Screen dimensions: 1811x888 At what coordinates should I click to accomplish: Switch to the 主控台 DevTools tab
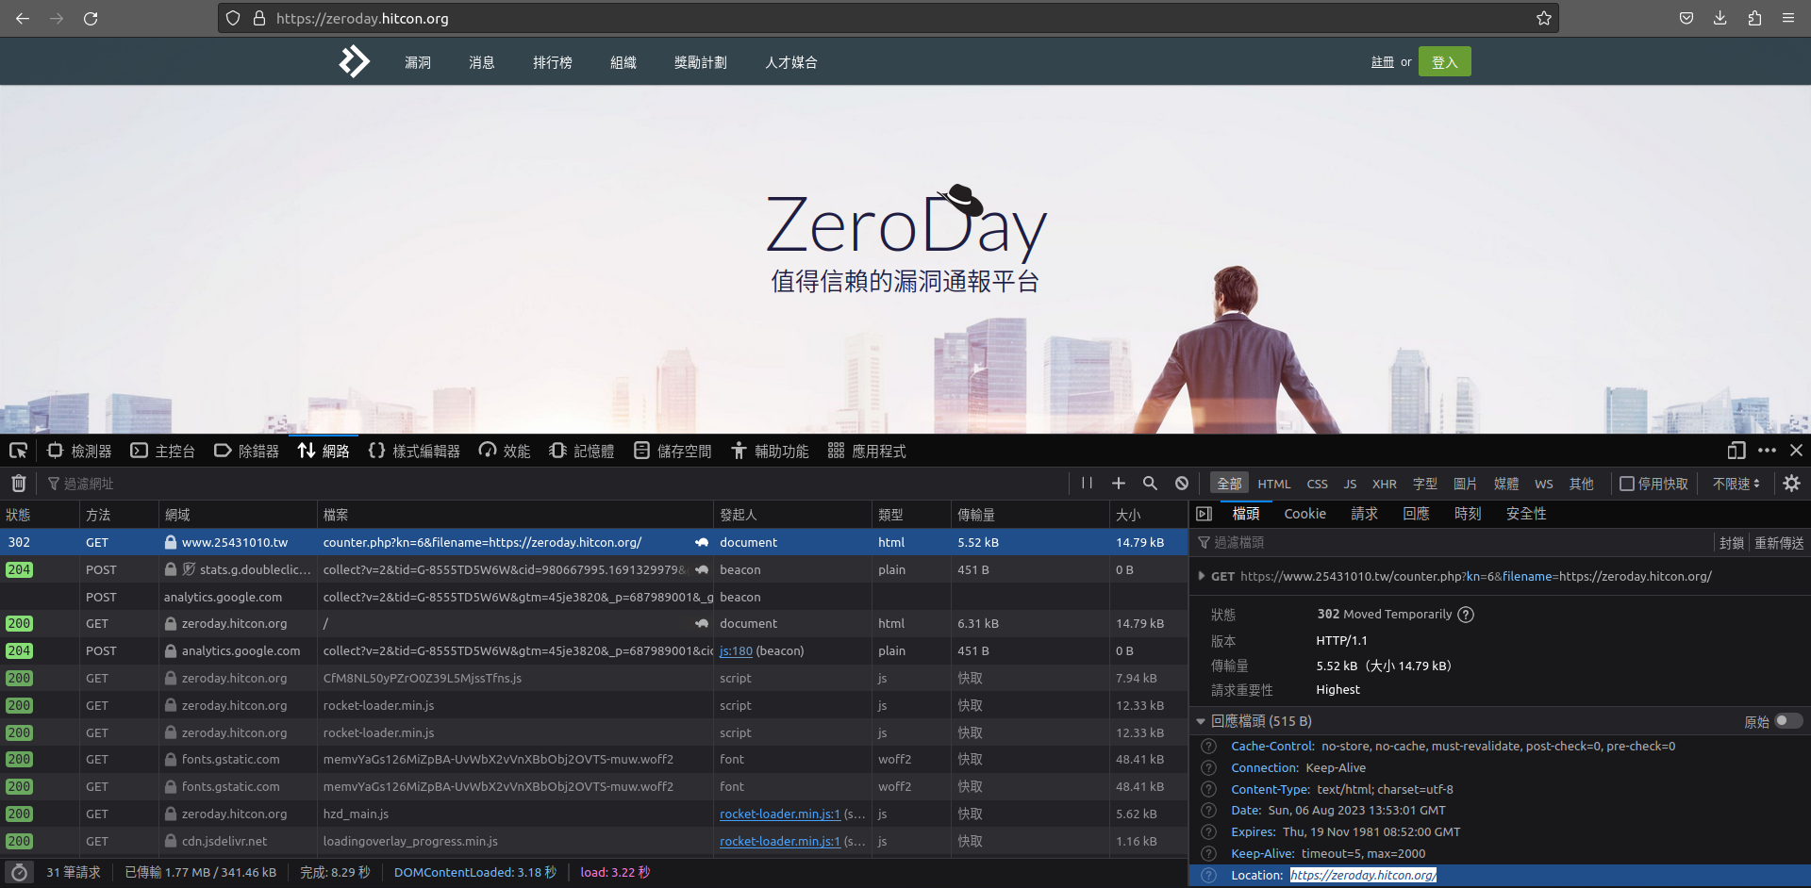[x=162, y=451]
